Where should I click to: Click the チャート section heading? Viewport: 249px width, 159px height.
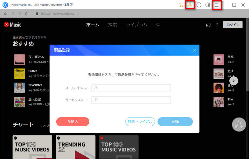(x=23, y=124)
